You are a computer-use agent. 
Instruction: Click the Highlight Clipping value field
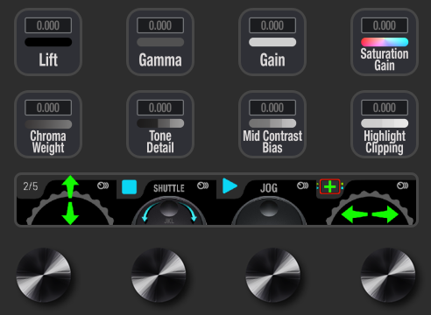pos(385,108)
